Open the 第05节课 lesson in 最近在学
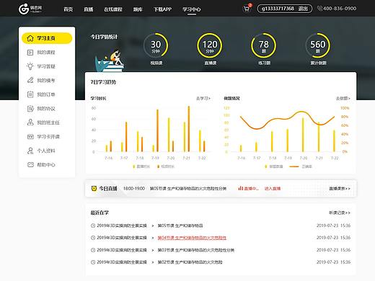375x281 pixels. click(x=180, y=226)
